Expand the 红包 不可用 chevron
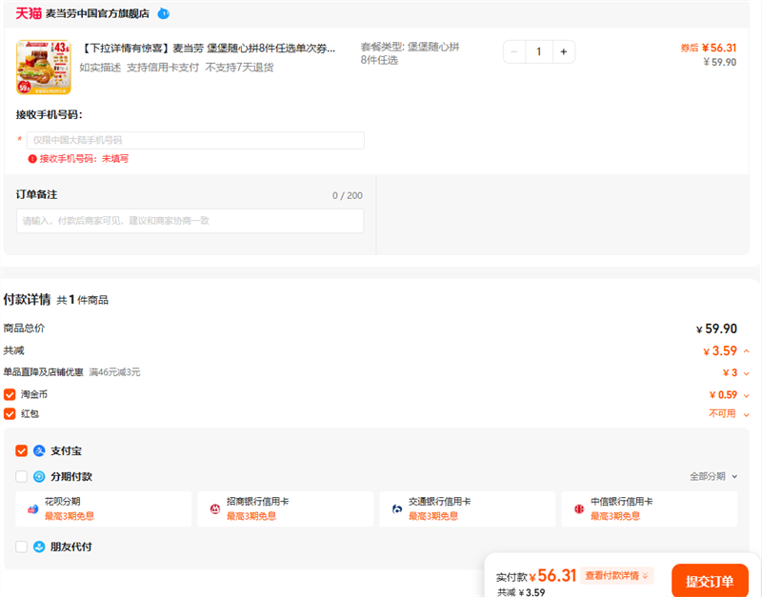 click(x=747, y=414)
